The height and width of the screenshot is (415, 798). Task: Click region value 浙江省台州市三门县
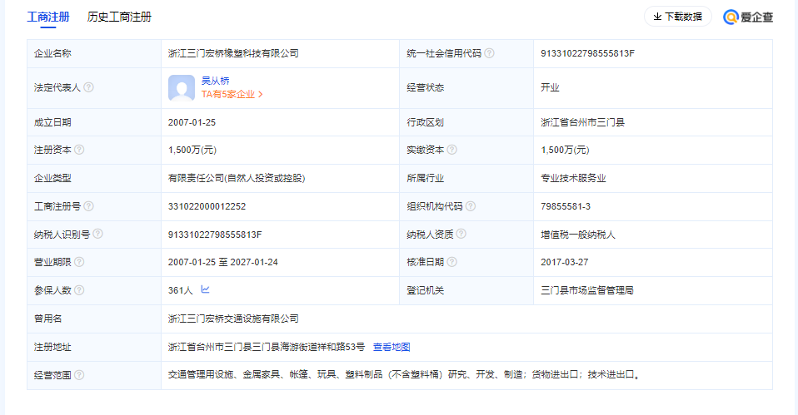tap(583, 122)
